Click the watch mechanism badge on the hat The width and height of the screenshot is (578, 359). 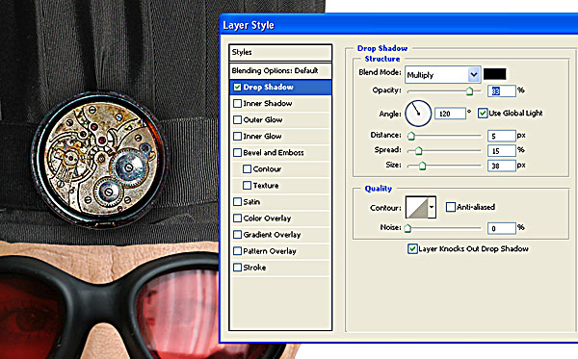pyautogui.click(x=100, y=159)
